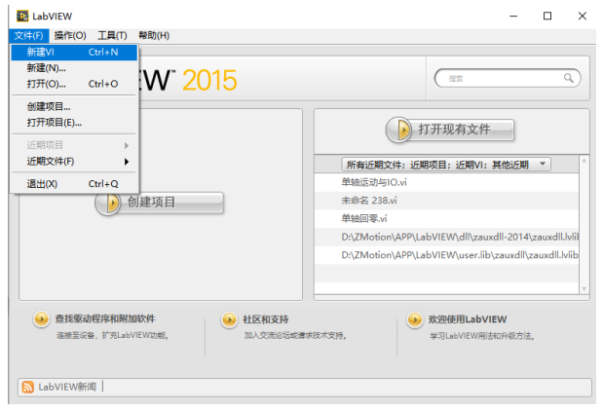The image size is (603, 411).
Task: Minimize the LabVIEW window
Action: click(513, 16)
